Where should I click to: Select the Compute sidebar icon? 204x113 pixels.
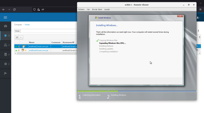pos(5,35)
